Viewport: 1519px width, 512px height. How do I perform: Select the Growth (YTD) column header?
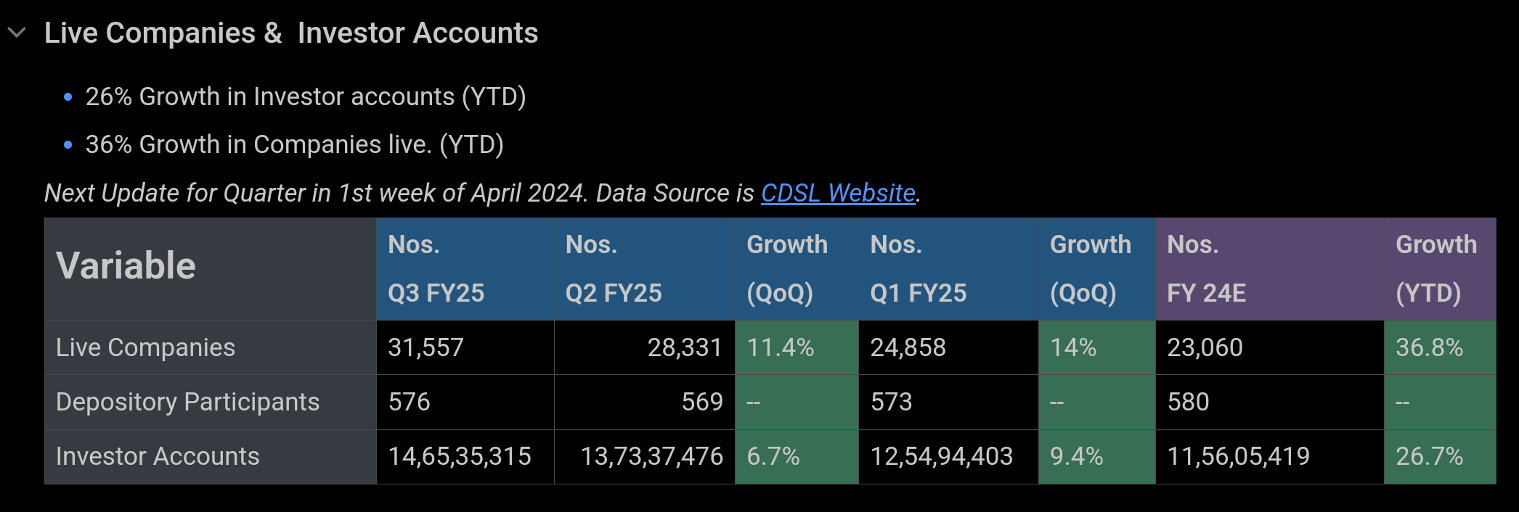click(1439, 268)
